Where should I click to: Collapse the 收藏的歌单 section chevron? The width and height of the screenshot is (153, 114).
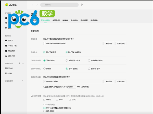click(x=23, y=81)
